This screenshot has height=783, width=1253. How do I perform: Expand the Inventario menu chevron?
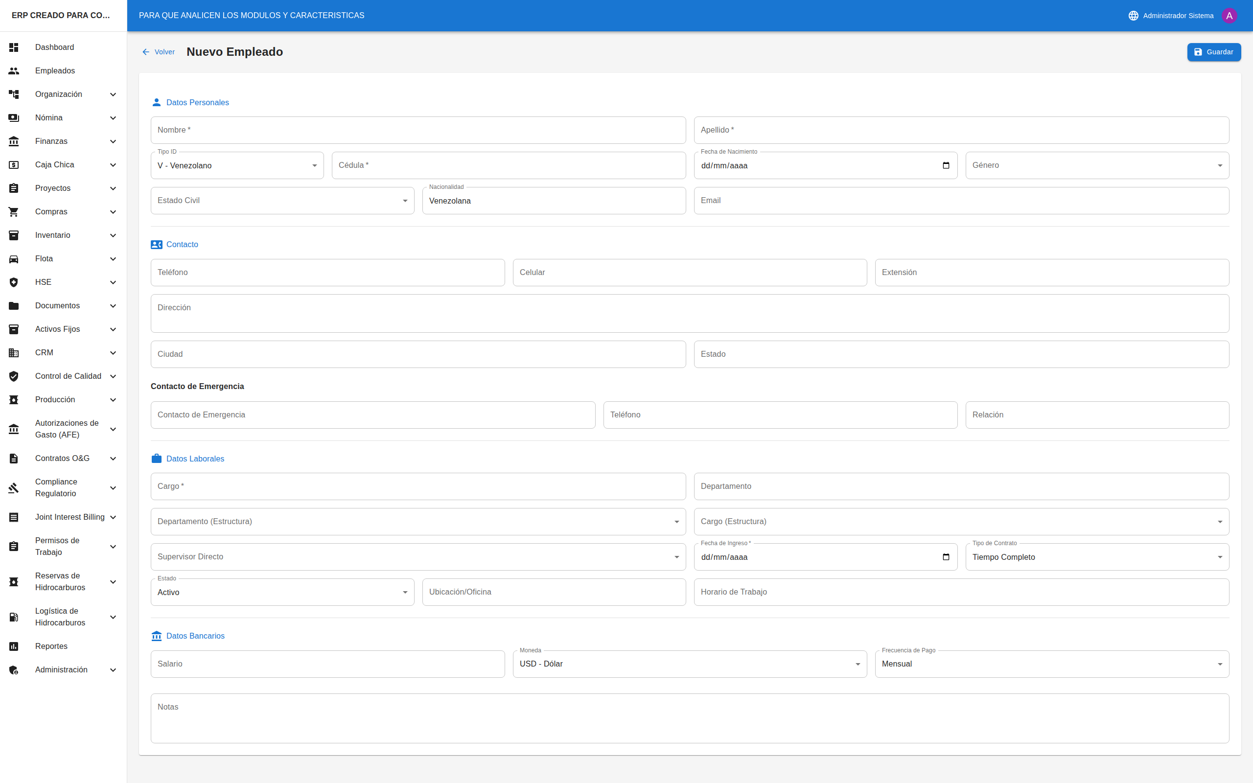point(113,235)
